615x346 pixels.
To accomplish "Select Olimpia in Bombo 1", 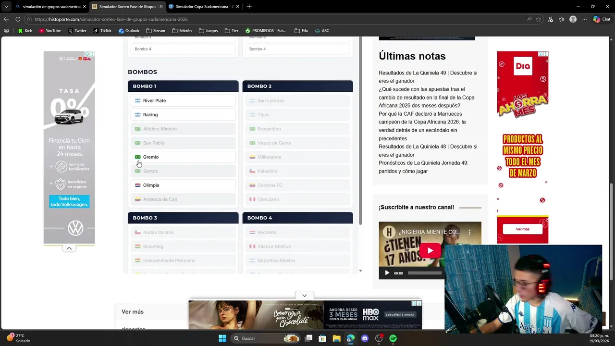I will click(x=183, y=185).
